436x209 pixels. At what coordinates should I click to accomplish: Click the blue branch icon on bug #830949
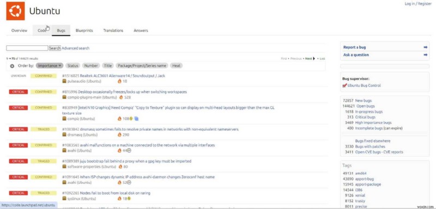[136, 119]
